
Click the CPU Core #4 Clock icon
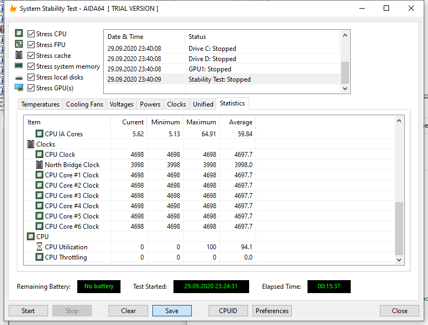pos(39,205)
